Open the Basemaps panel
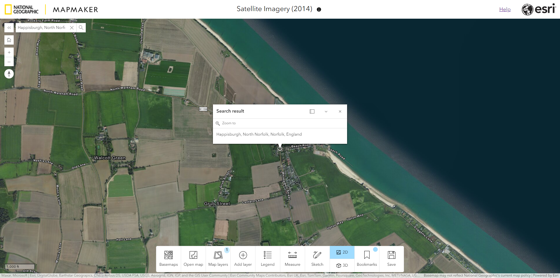The image size is (560, 278). 169,258
